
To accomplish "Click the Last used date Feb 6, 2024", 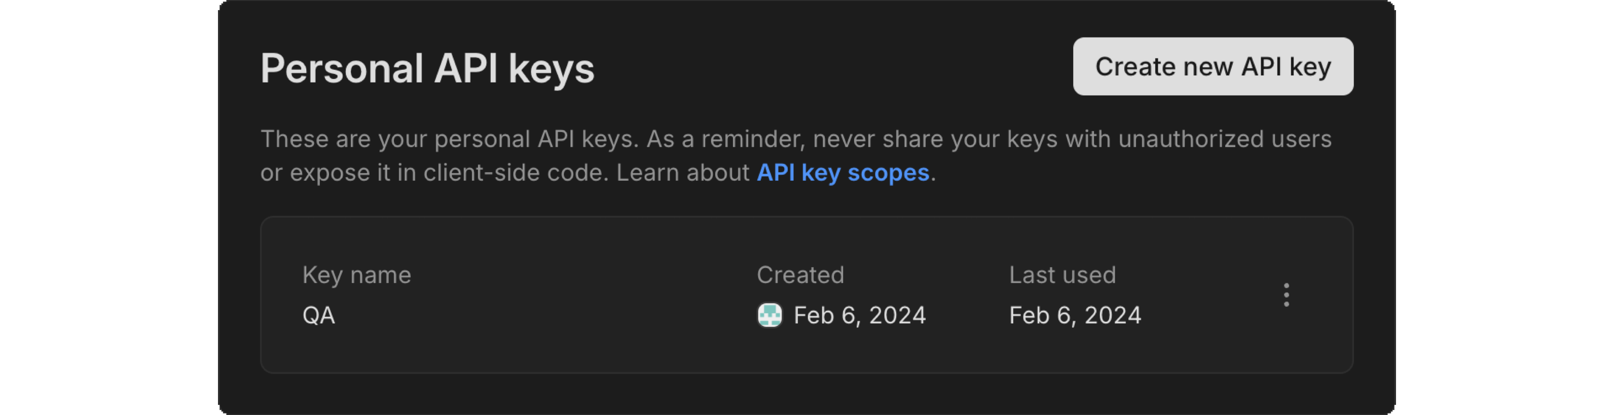I will pyautogui.click(x=1076, y=315).
